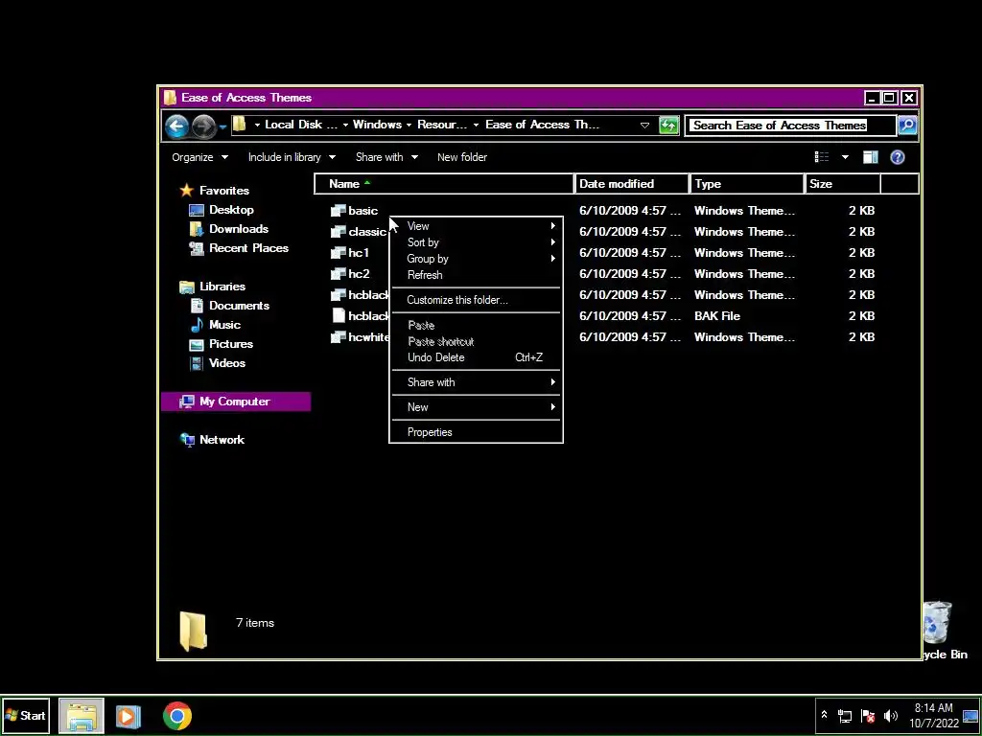Sort by the Name column header

pyautogui.click(x=444, y=184)
